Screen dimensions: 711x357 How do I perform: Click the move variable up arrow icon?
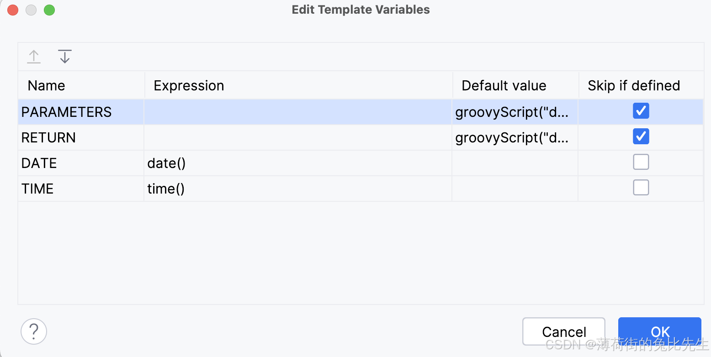point(34,57)
